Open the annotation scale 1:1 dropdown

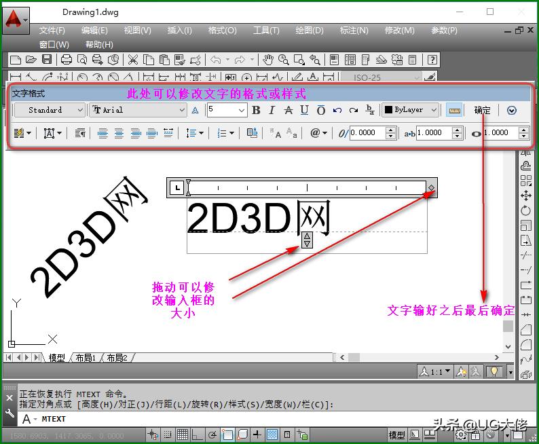(x=435, y=372)
